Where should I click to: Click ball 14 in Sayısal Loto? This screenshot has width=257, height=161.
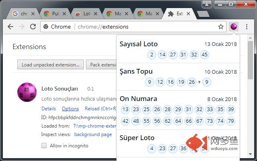tap(162, 55)
